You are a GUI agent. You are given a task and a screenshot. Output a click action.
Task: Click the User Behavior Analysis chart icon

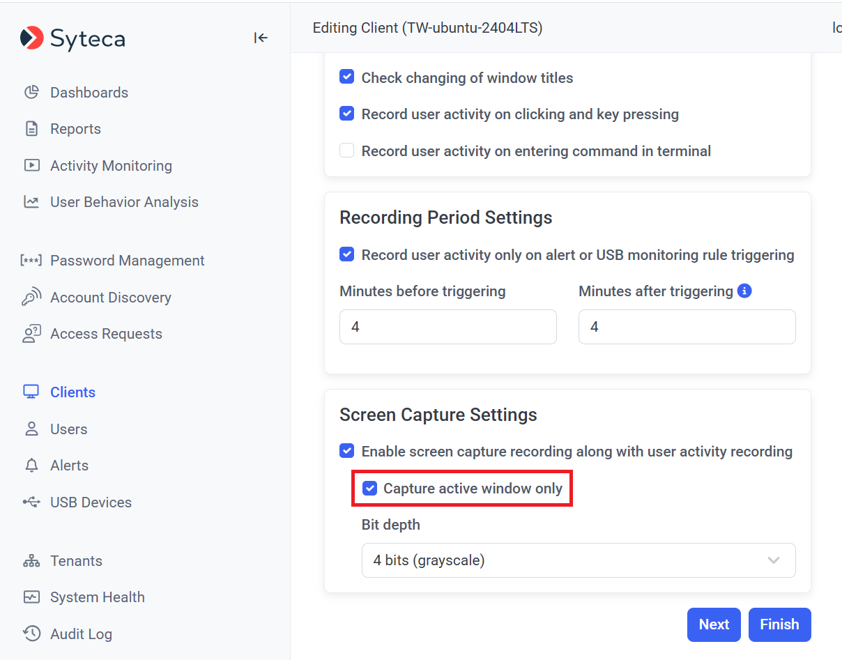(31, 202)
